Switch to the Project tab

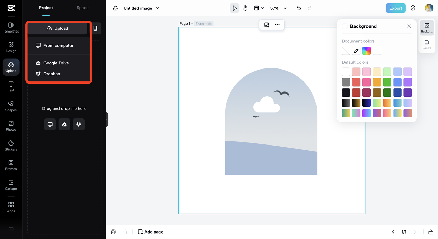click(x=46, y=8)
